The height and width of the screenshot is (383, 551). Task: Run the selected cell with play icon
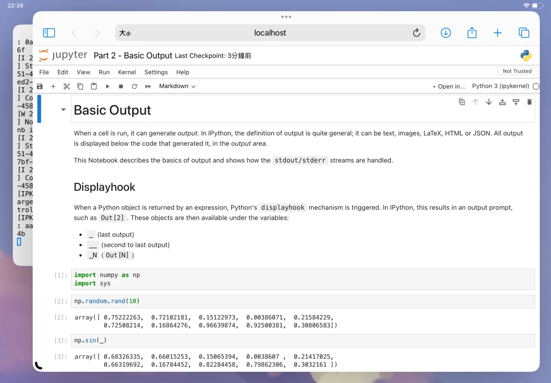pyautogui.click(x=108, y=86)
